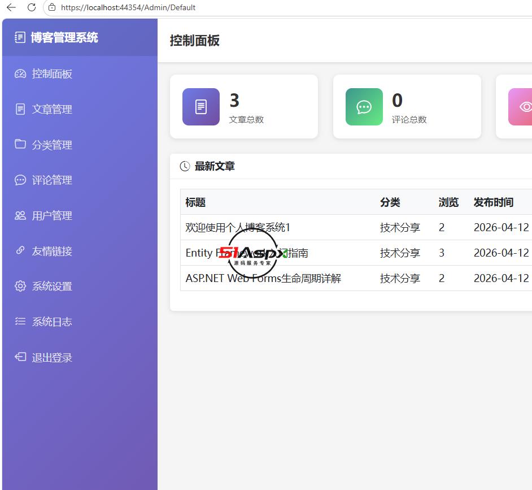Click the purple 文章总数 card icon
The height and width of the screenshot is (490, 532).
pyautogui.click(x=201, y=107)
